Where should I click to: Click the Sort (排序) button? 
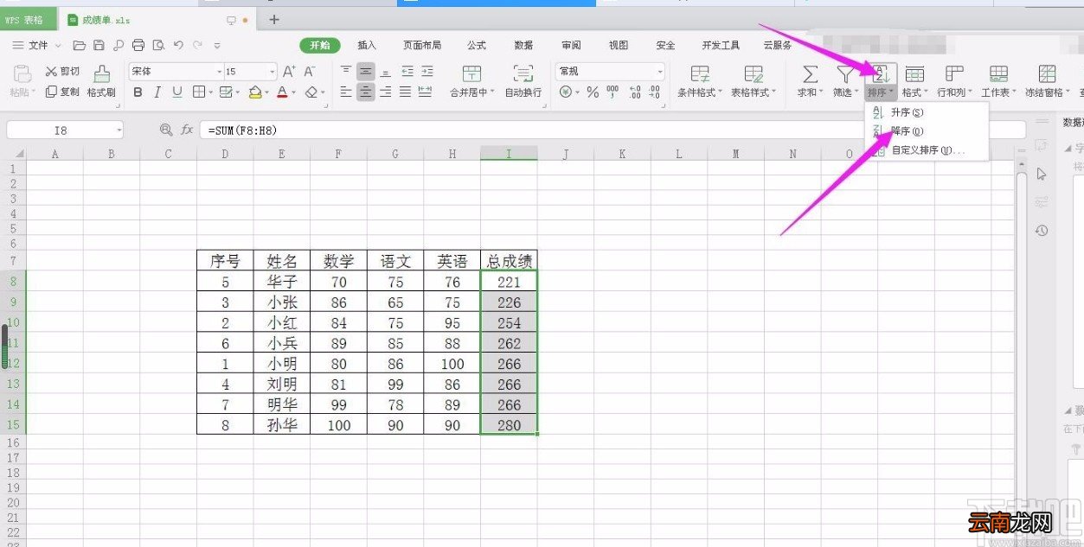click(881, 81)
